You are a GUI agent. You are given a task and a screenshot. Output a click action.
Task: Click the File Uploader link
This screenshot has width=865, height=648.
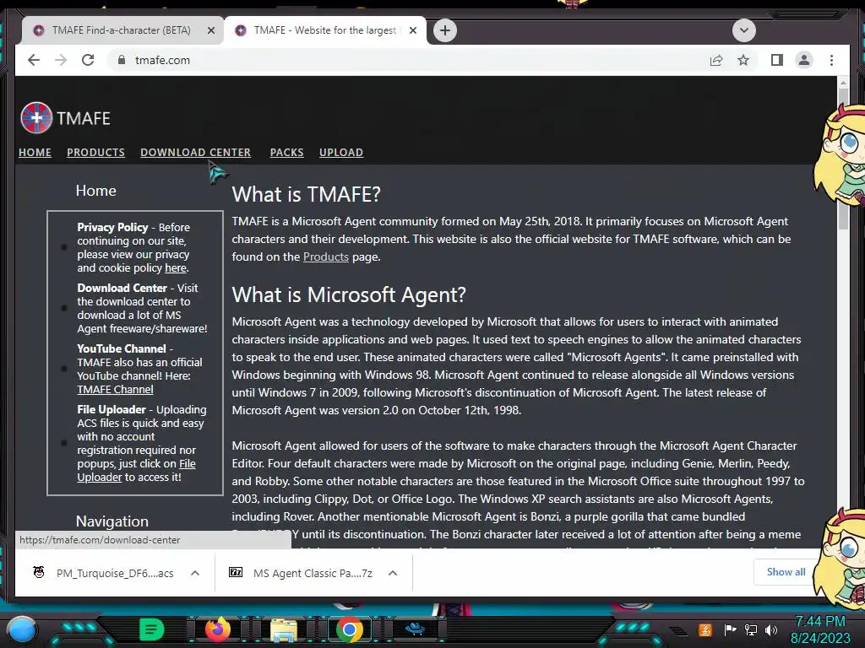pos(136,471)
